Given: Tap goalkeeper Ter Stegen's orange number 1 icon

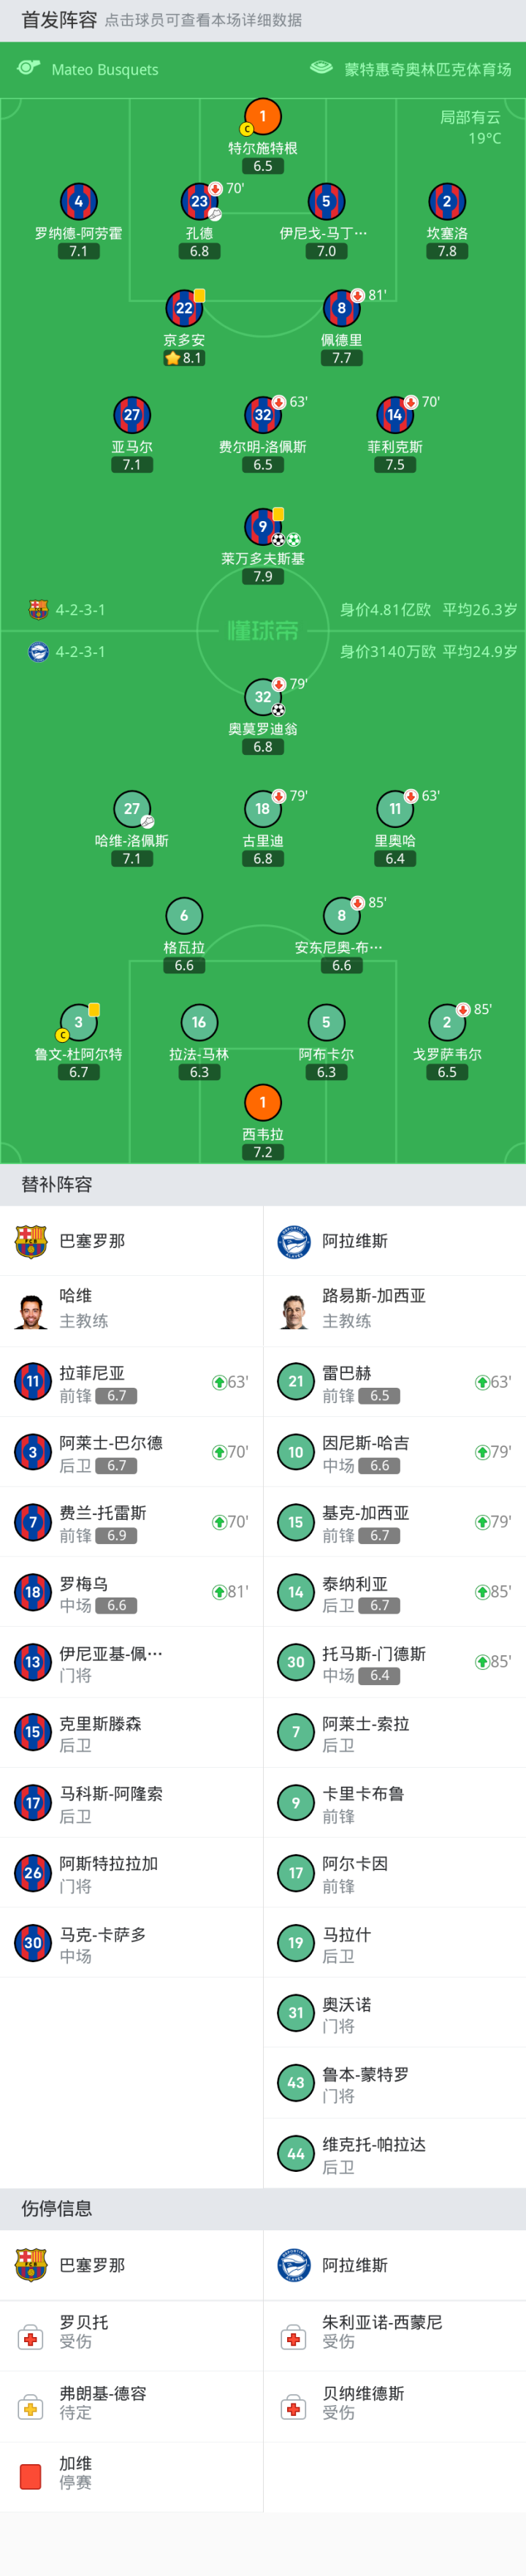Looking at the screenshot, I should (x=263, y=116).
